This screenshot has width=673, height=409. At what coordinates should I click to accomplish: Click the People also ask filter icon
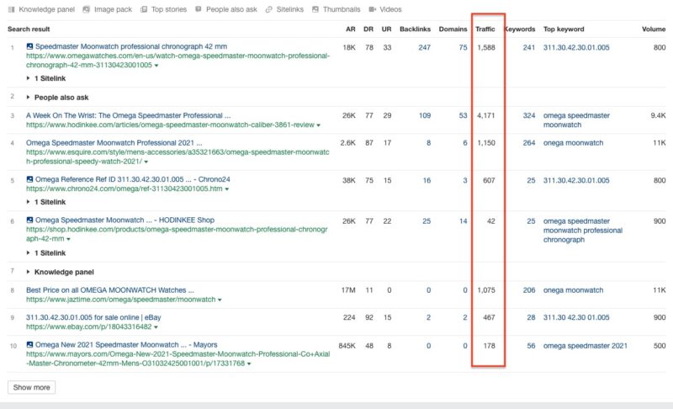(x=199, y=9)
